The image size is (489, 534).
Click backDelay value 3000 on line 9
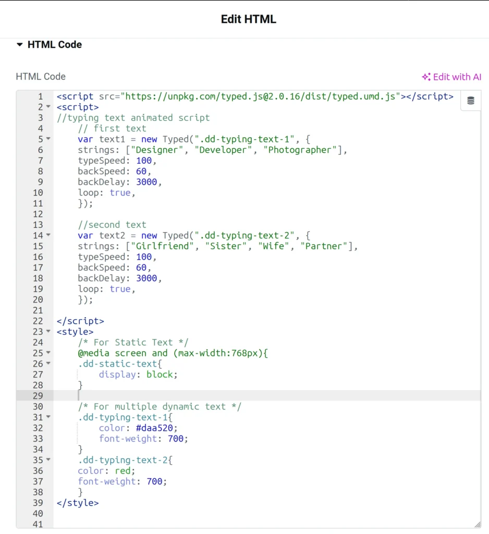pyautogui.click(x=146, y=182)
